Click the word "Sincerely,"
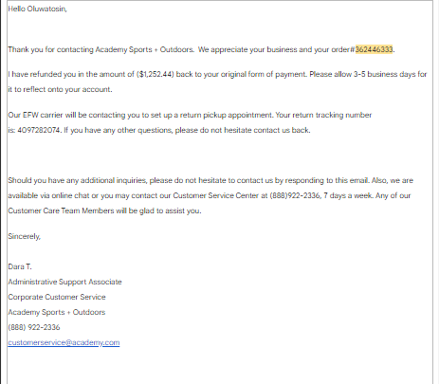 coord(25,236)
